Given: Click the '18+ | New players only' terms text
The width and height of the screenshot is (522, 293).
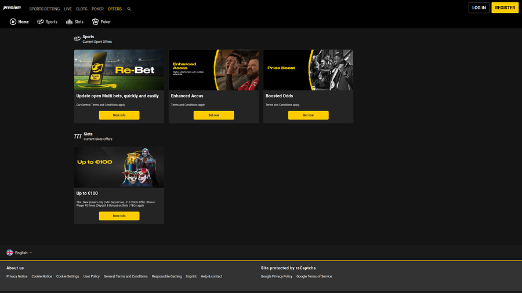Looking at the screenshot, I should click(x=115, y=204).
